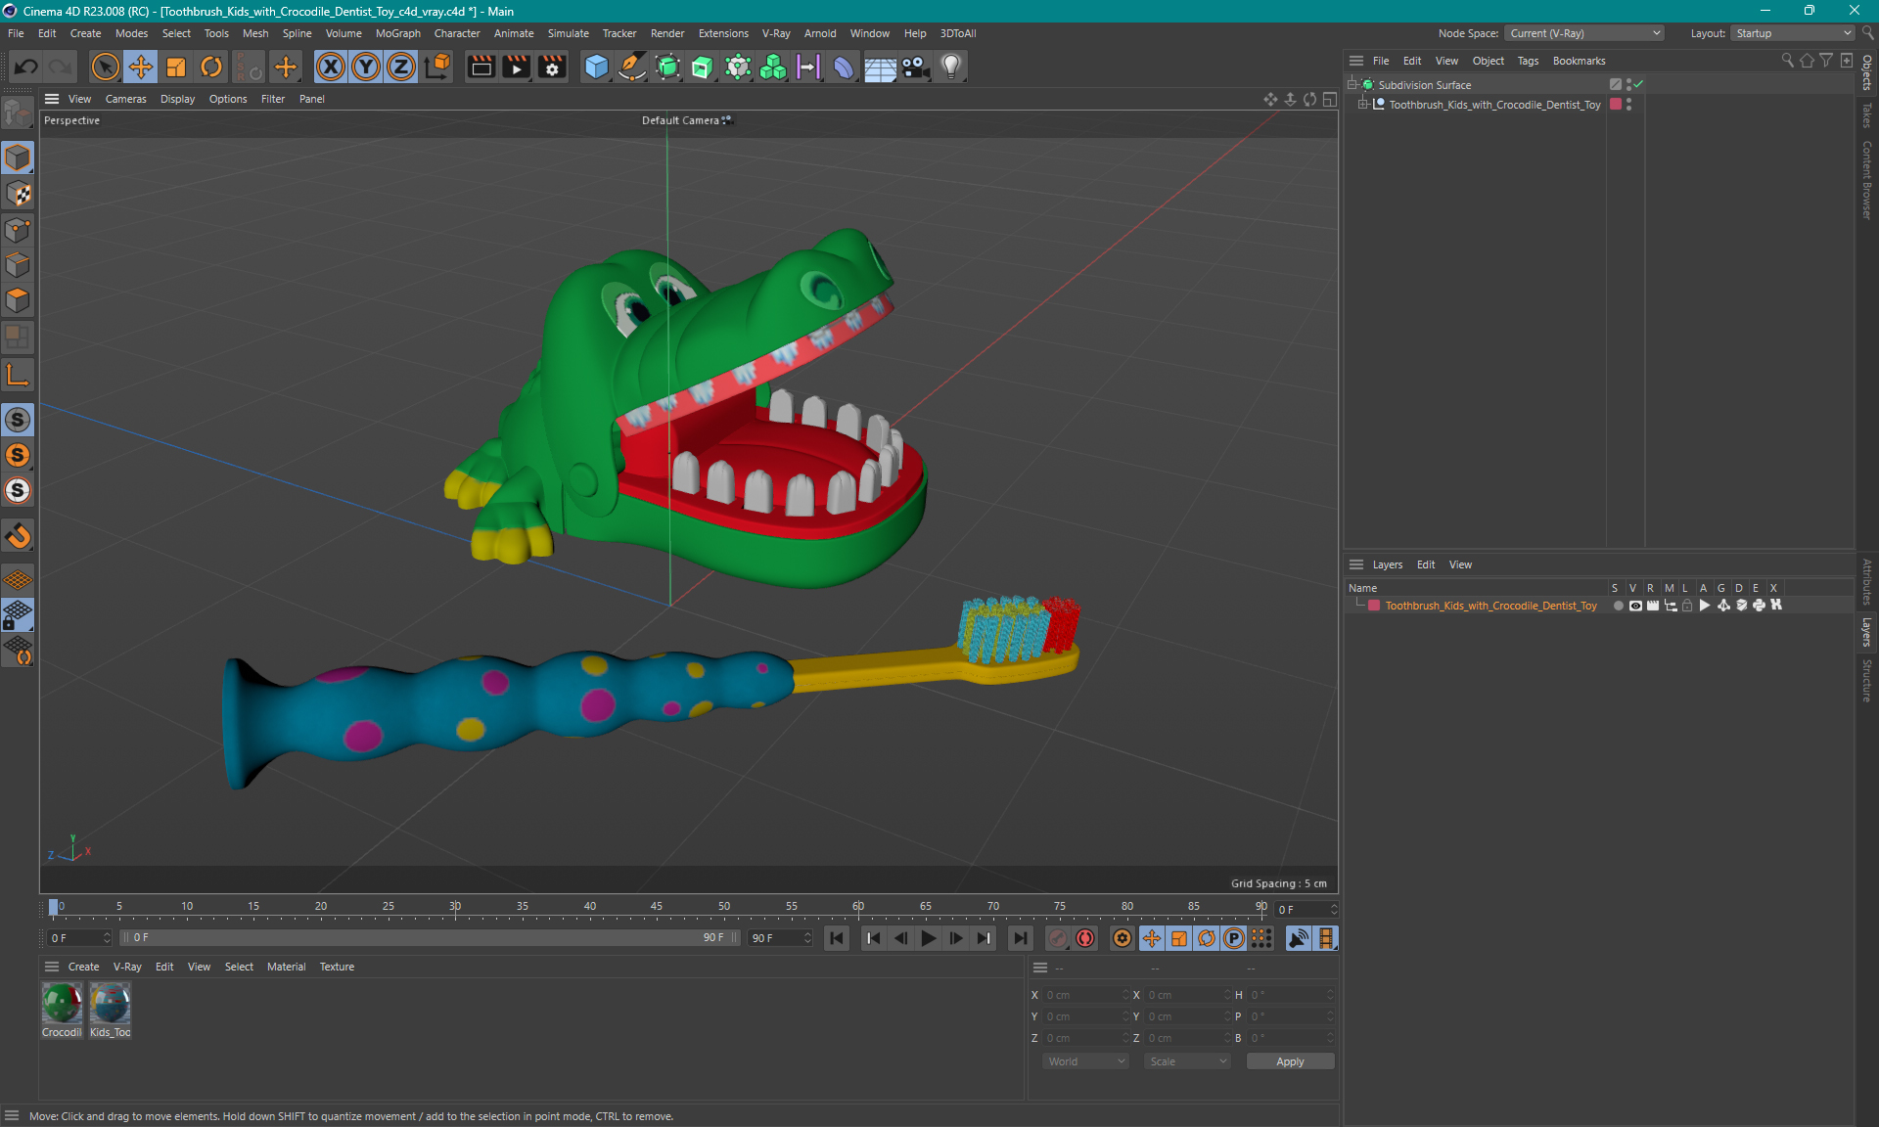Click the MoGraph Cloner icon
Screen dimensions: 1879x1127
coord(773,67)
